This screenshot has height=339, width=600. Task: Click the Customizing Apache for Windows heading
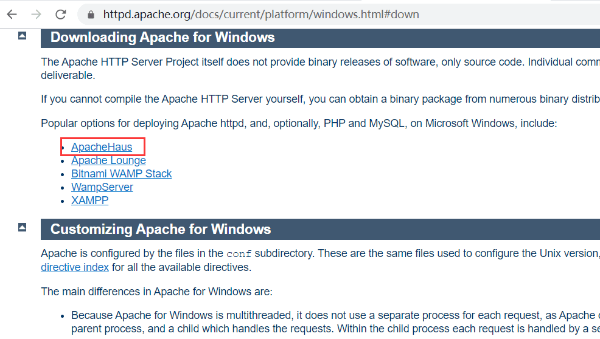[x=161, y=229]
